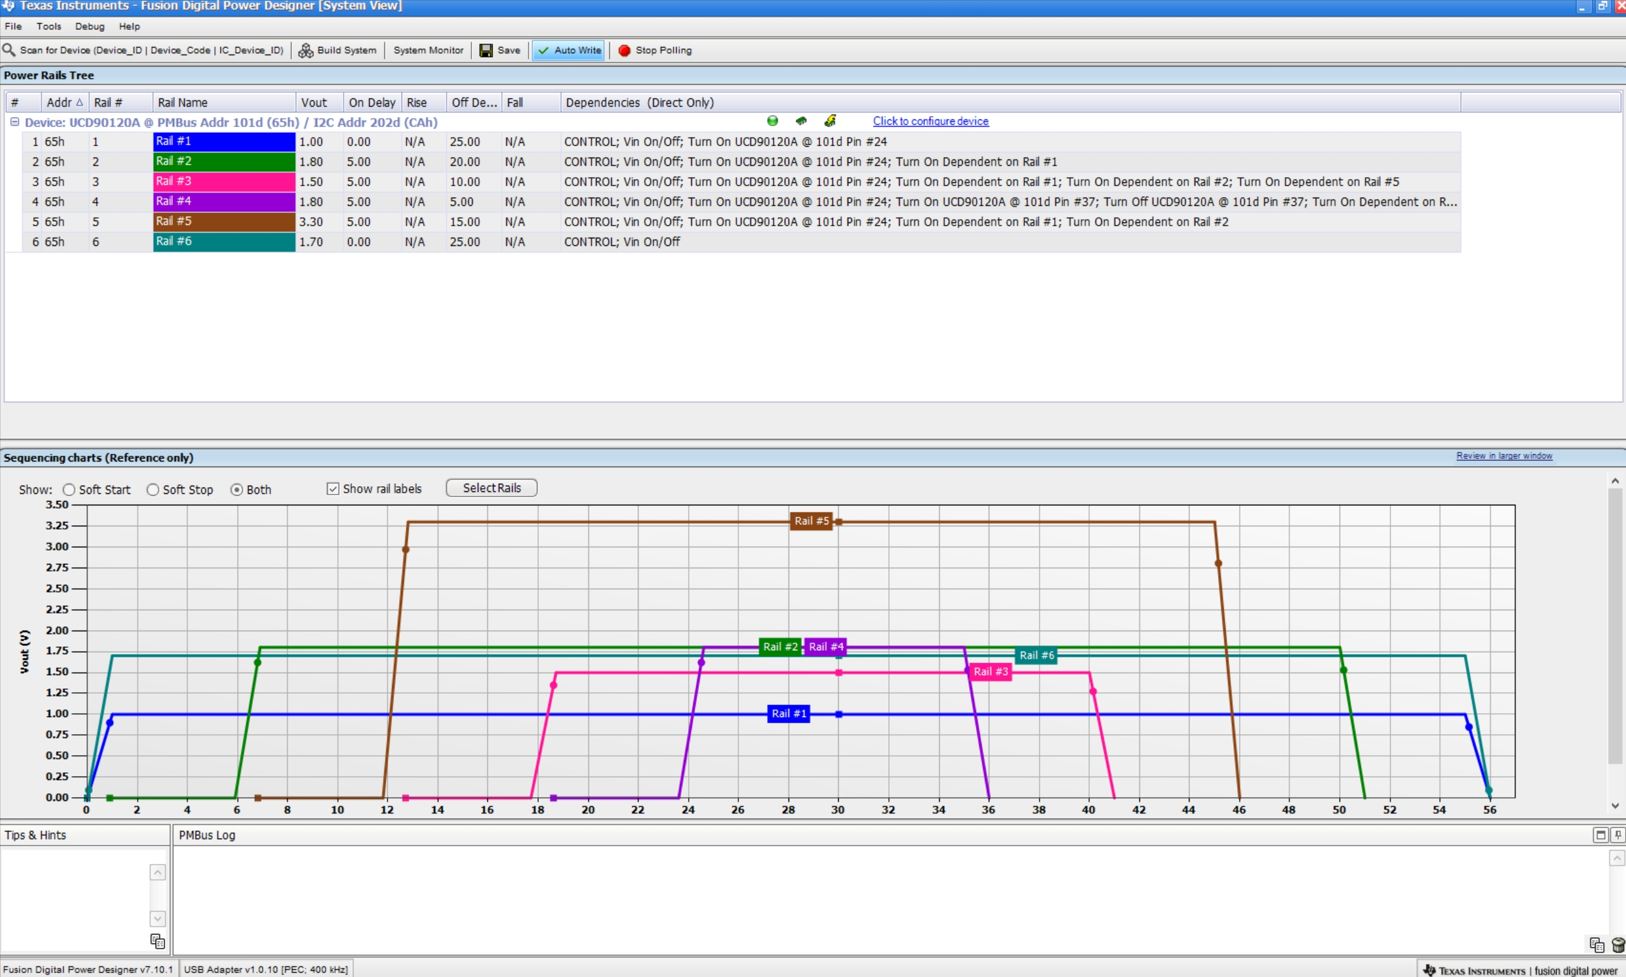Click the Rail #2 label on the chart

780,646
